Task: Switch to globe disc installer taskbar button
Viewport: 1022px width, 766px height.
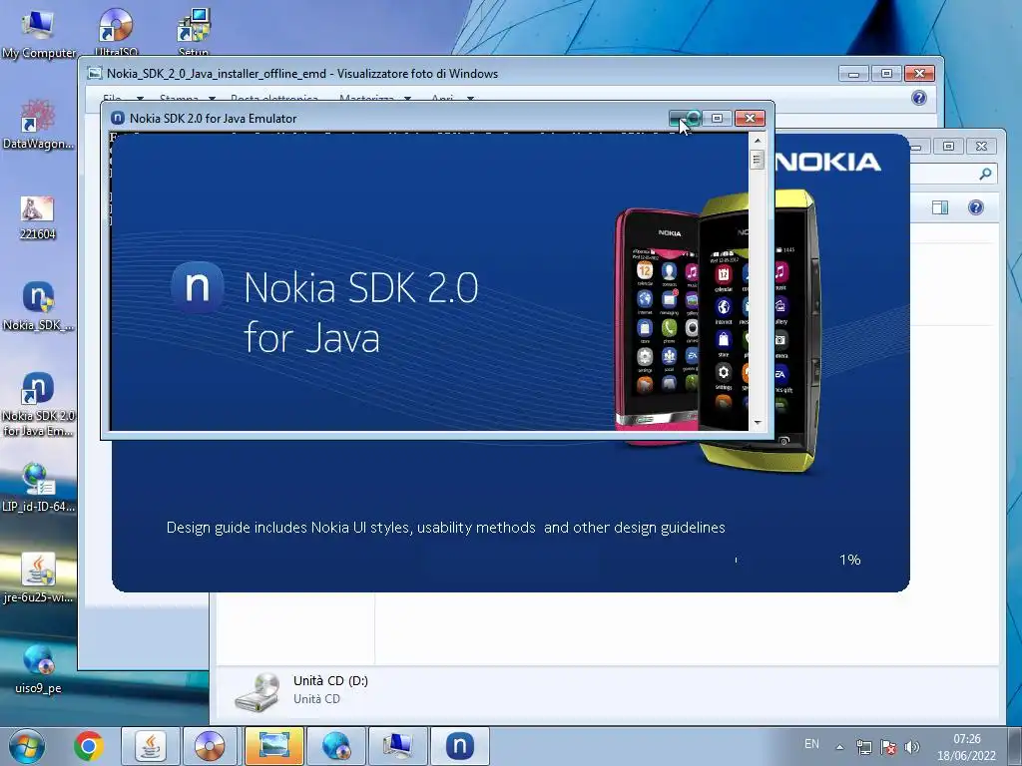Action: pyautogui.click(x=335, y=746)
